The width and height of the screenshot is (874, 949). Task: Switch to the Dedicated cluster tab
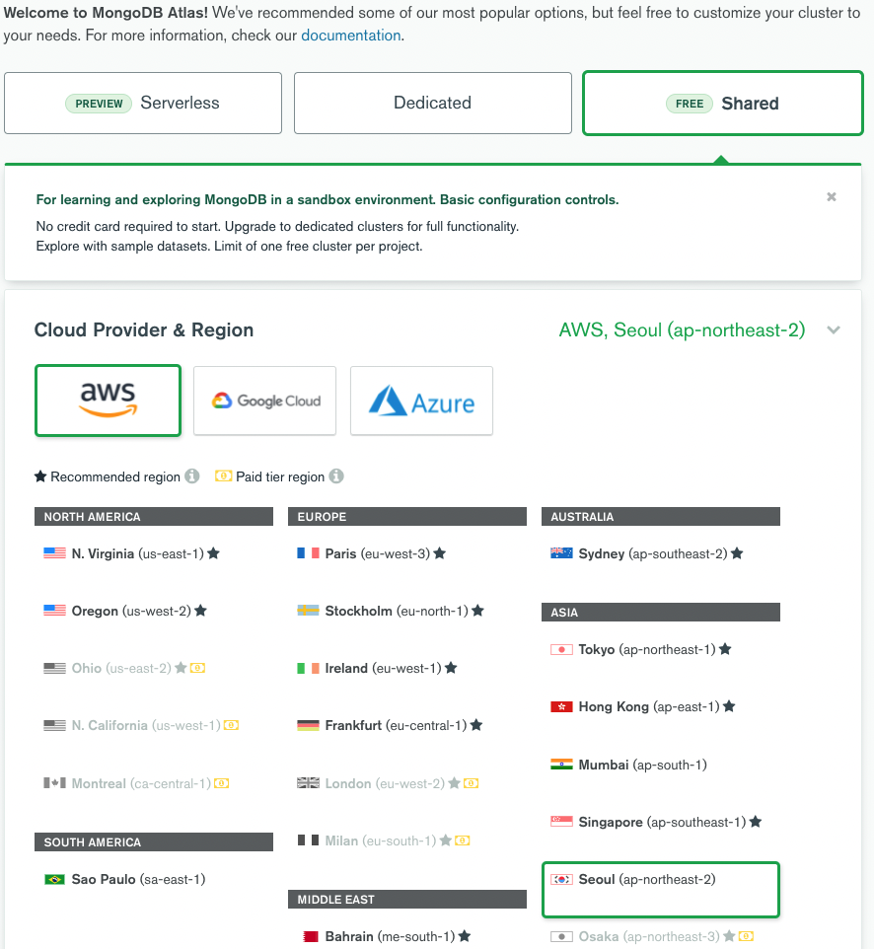(433, 103)
